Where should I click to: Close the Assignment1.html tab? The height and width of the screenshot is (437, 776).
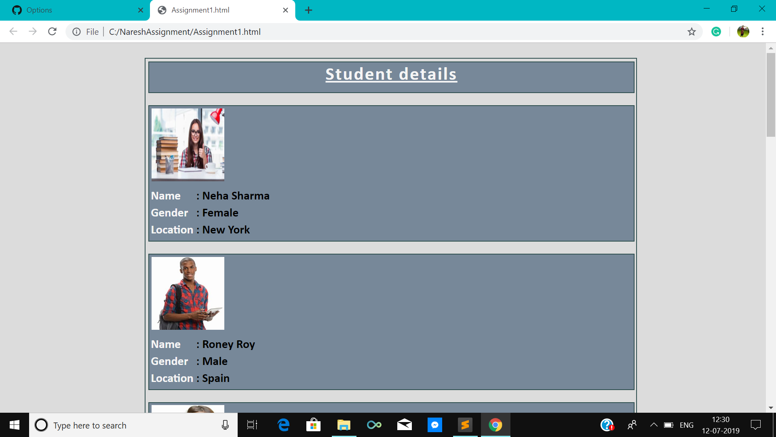285,10
